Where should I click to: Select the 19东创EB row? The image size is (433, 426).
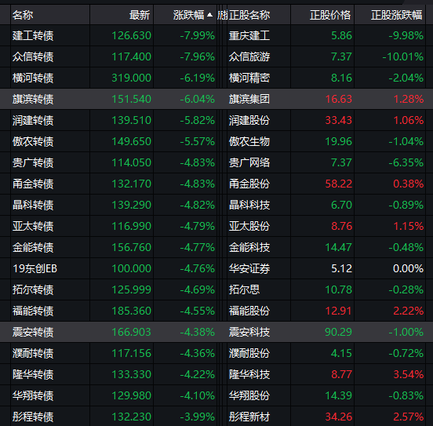point(216,268)
